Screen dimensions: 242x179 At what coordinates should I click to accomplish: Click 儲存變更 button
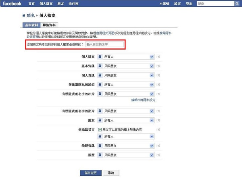[91, 173]
